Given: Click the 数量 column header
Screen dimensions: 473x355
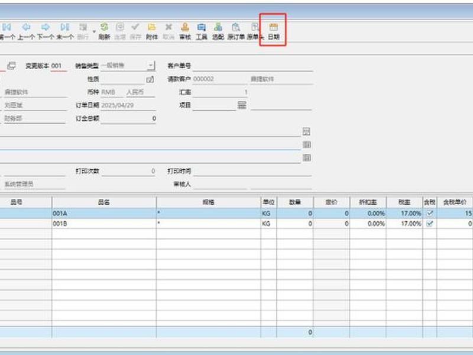Looking at the screenshot, I should pyautogui.click(x=295, y=202).
